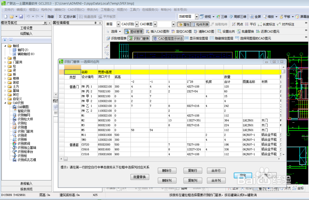Image resolution: width=309 pixels, height=200 pixels.
Task: Click 合并列 button in dialog
Action: [216, 180]
